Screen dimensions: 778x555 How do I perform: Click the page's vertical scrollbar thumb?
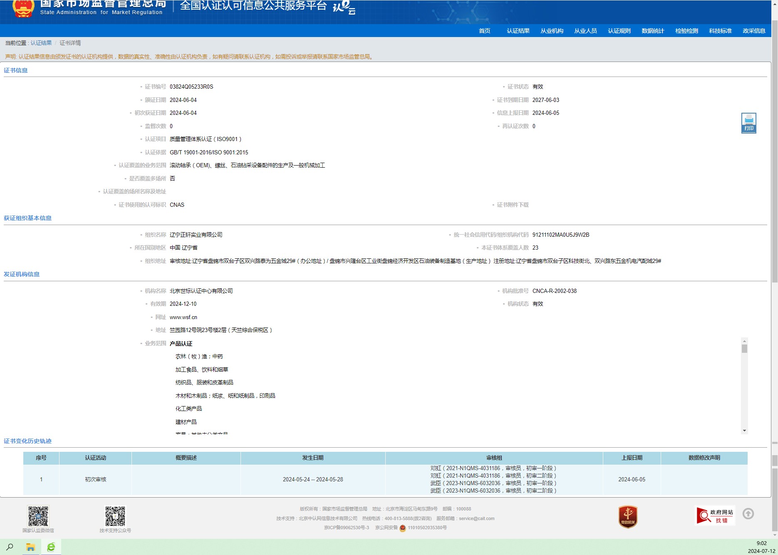click(x=775, y=151)
